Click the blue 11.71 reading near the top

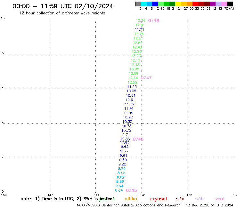coord(139,30)
